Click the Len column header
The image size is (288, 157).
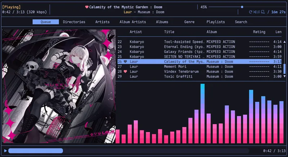(278, 32)
